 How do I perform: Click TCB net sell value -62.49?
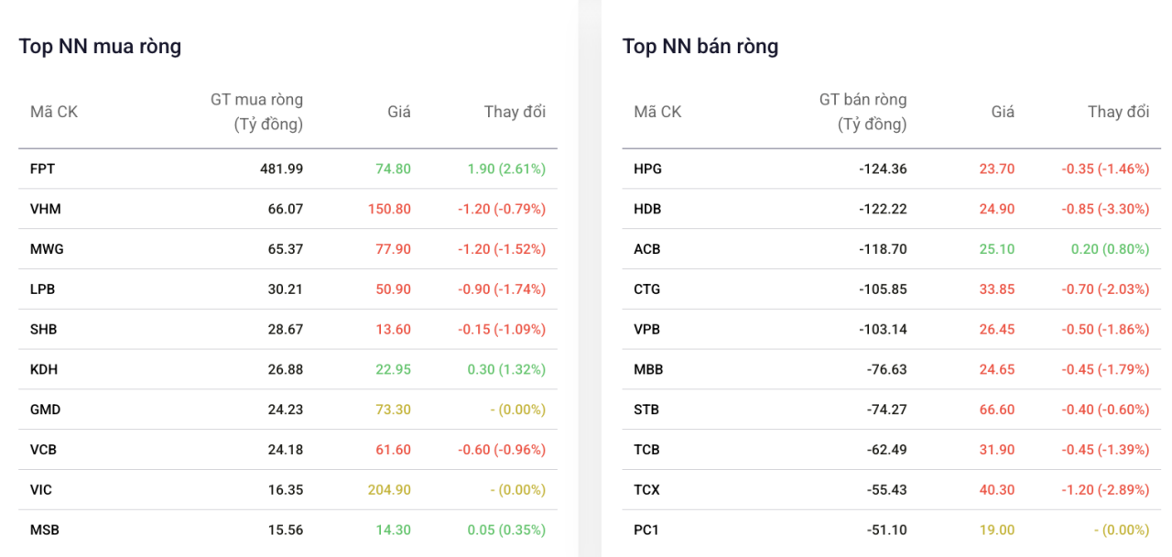[x=887, y=450]
